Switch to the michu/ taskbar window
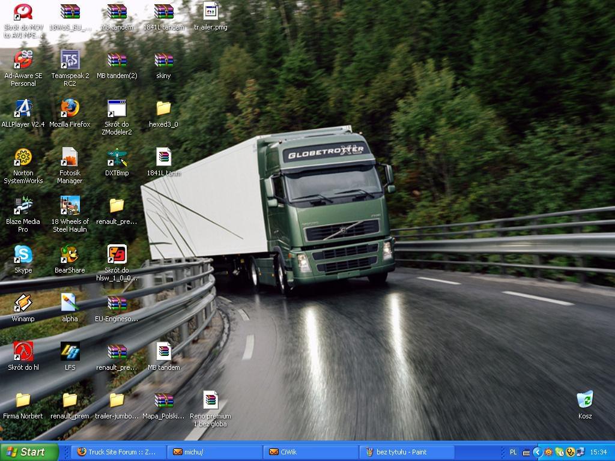The image size is (615, 461). [x=215, y=452]
